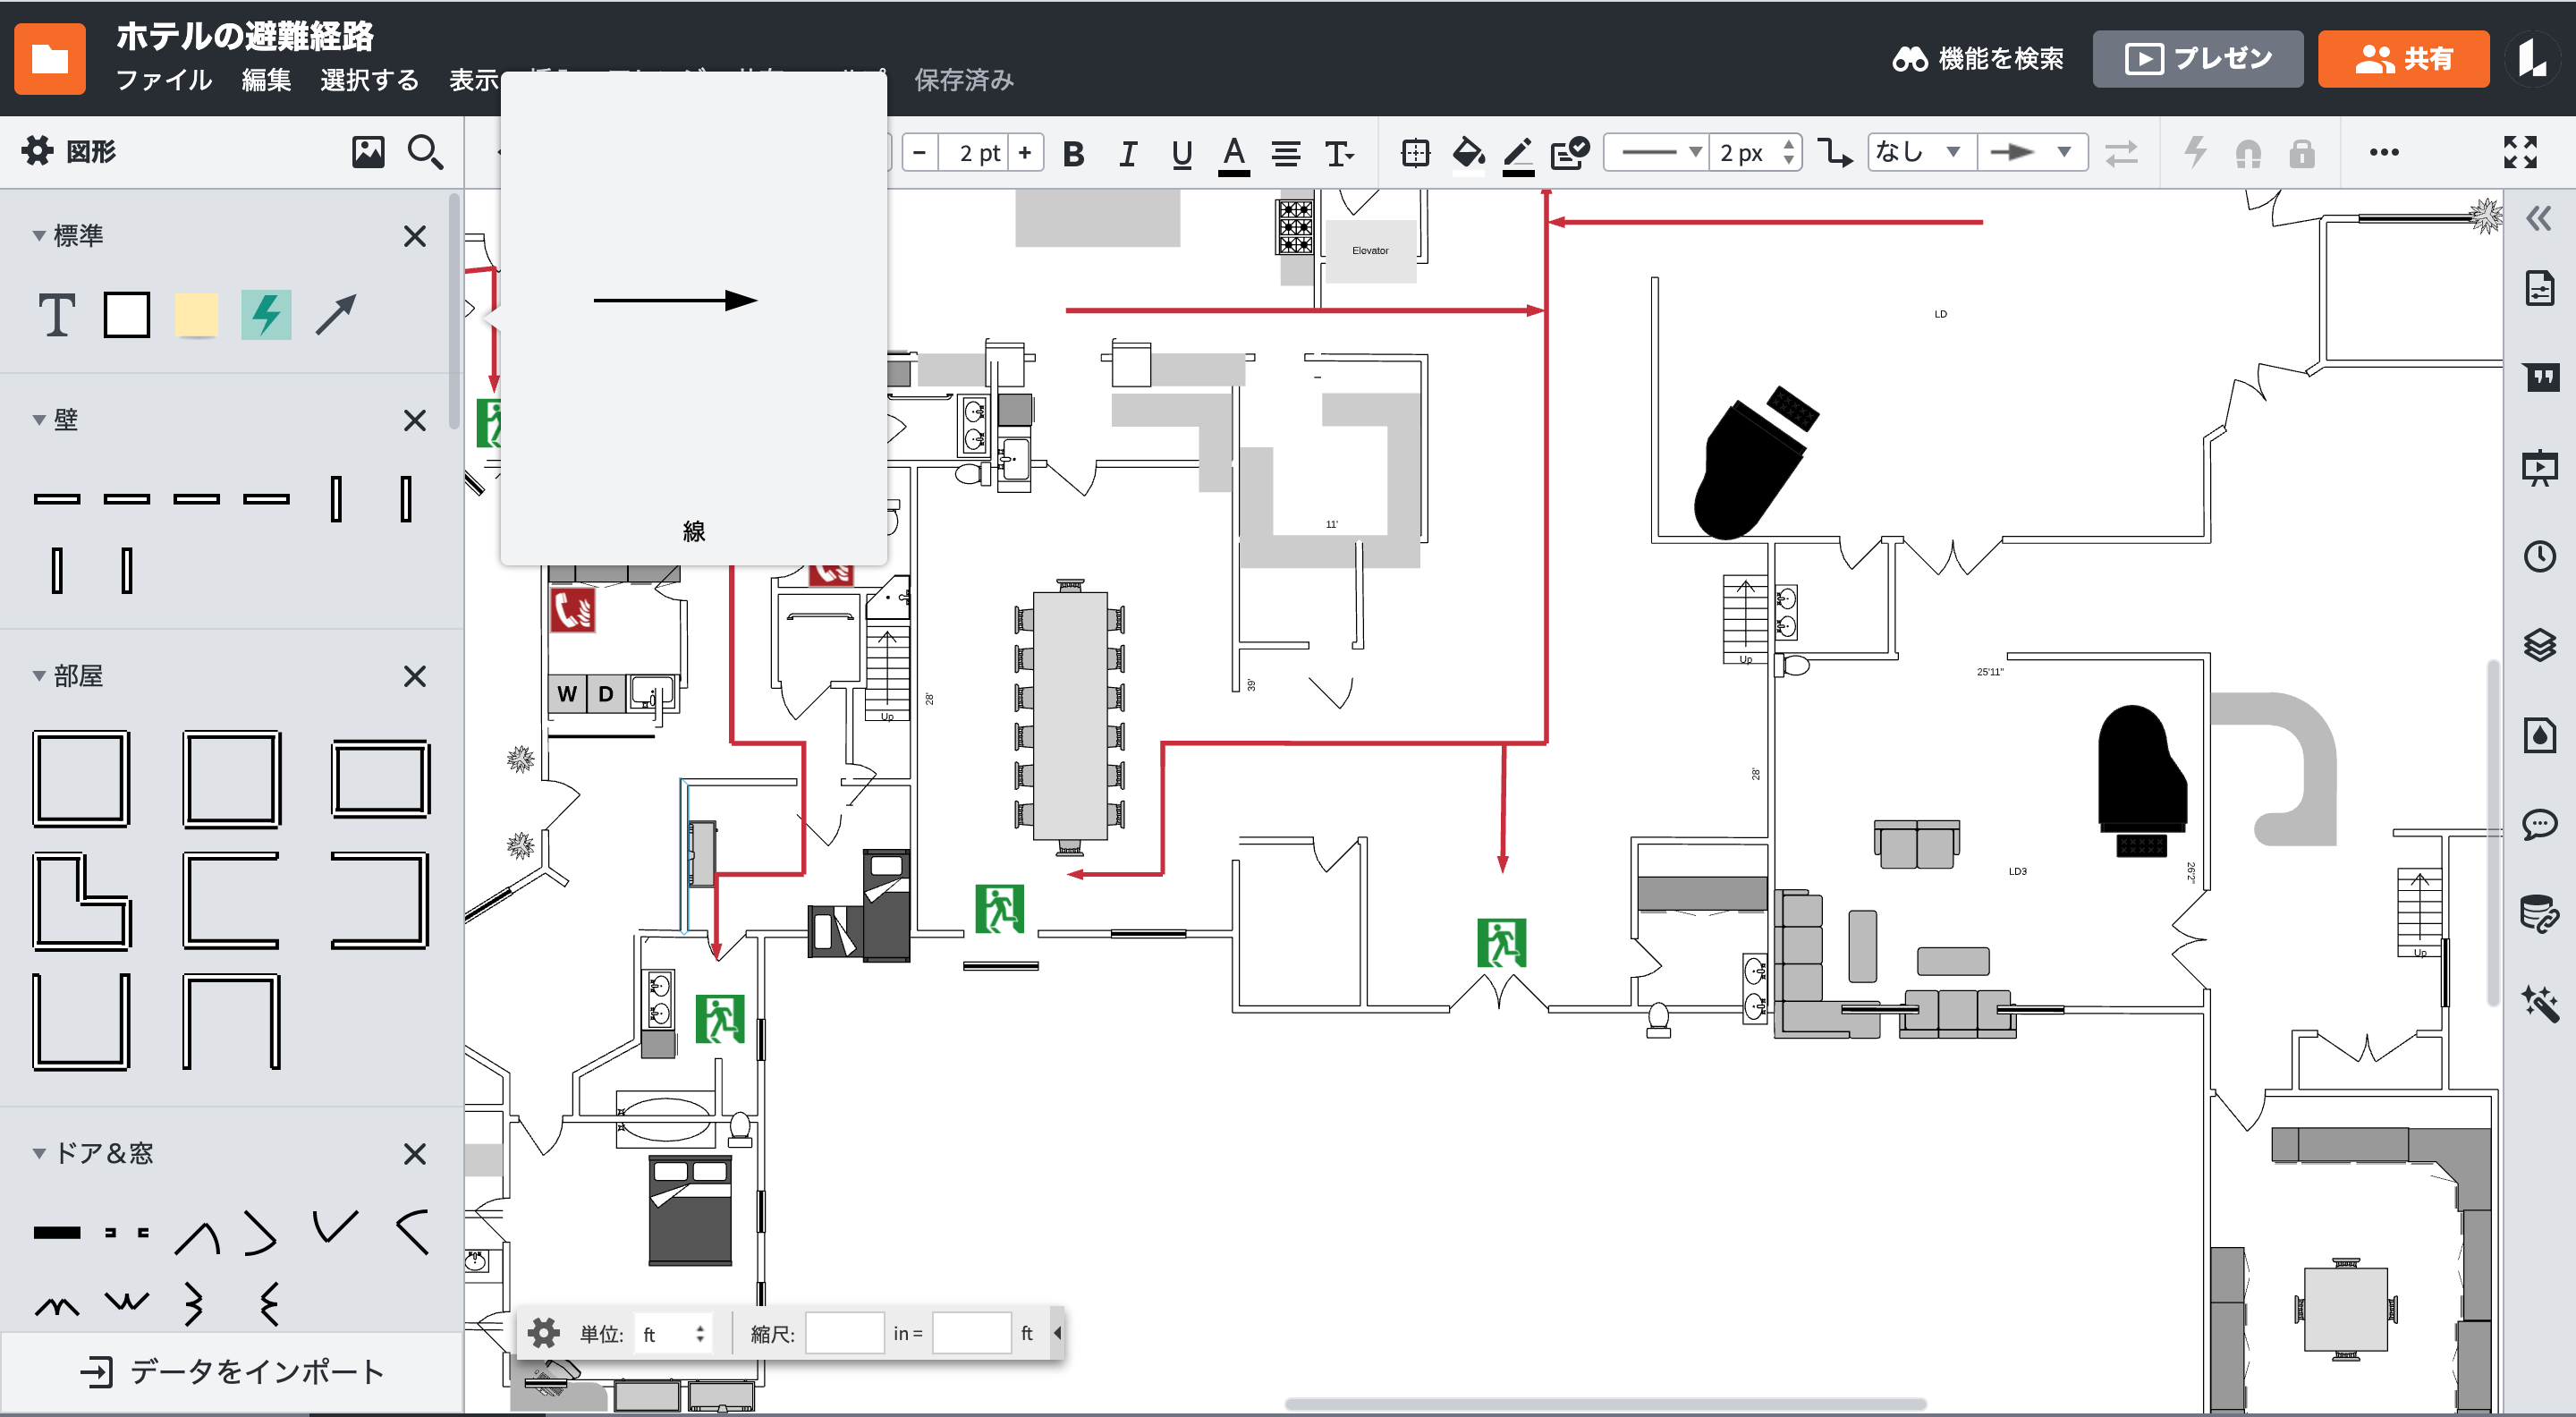2576x1417 pixels.
Task: Close the ドア&窓 shape library
Action: pos(415,1153)
